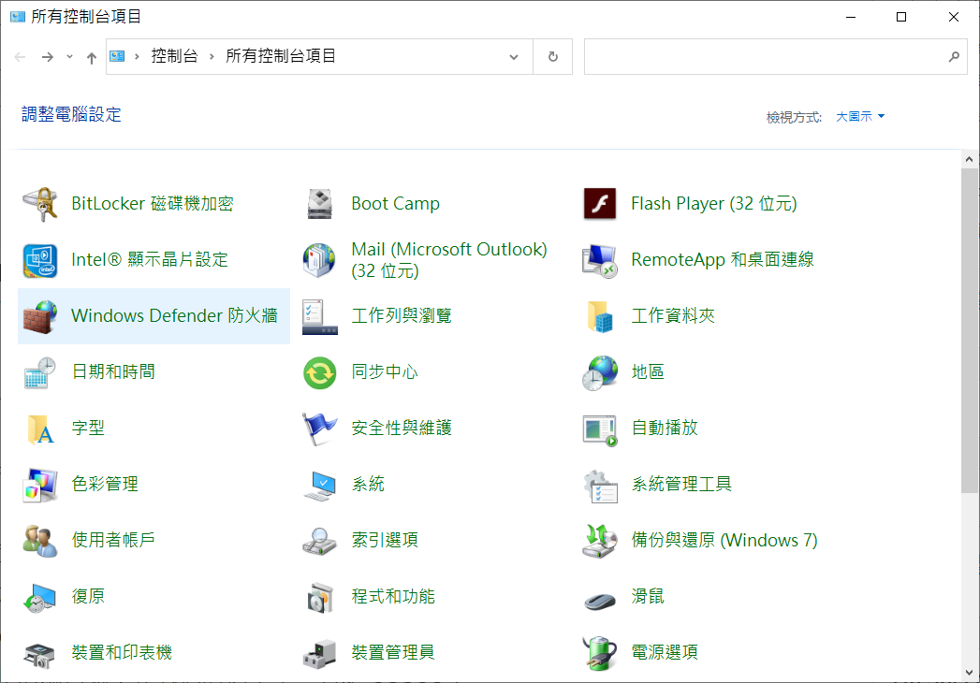Open the 系統 computer icon

pyautogui.click(x=320, y=487)
